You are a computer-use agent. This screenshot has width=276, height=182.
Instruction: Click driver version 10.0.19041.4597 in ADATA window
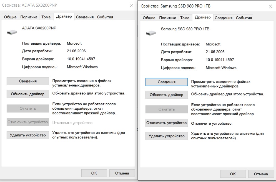[81, 59]
